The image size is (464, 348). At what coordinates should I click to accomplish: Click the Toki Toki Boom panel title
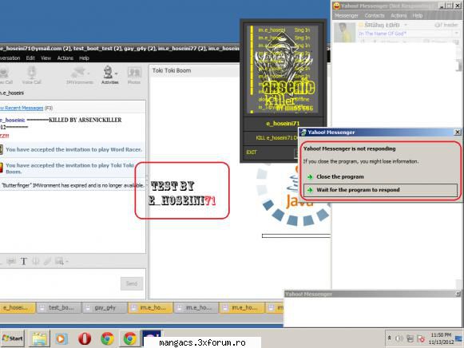tap(172, 70)
